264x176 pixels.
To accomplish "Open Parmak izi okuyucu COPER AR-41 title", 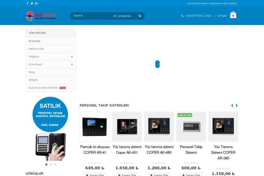I will [95, 150].
